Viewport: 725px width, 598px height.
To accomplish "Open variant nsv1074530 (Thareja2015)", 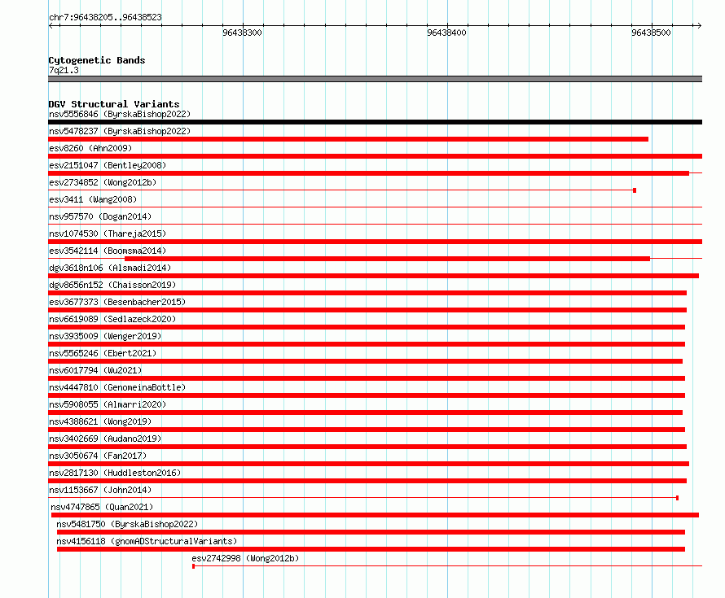I will [108, 234].
